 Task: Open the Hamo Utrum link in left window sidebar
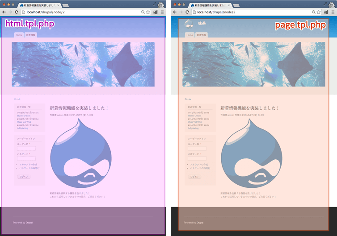24,116
